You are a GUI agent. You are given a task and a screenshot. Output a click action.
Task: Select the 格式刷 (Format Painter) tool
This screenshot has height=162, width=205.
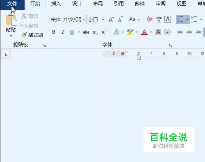[32, 35]
